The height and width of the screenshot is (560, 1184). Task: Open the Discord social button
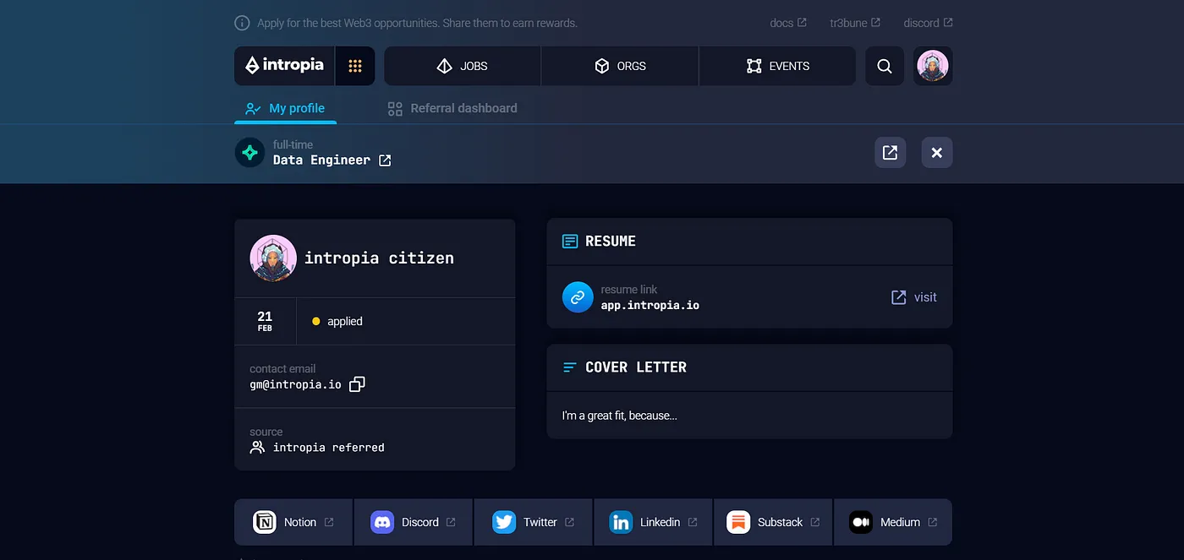point(414,522)
